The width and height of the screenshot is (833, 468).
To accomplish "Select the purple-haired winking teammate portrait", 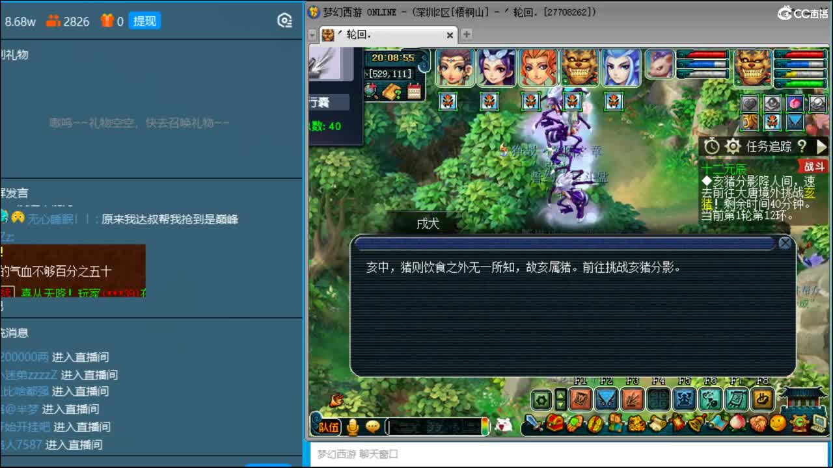I will coord(497,68).
